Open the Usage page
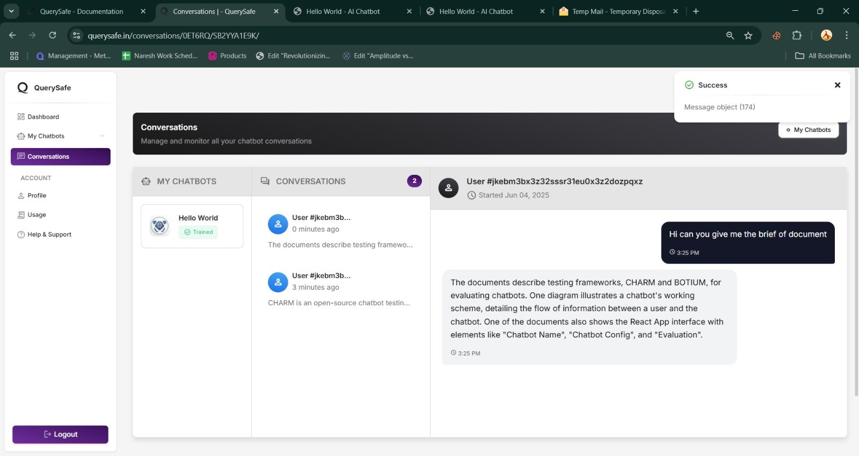Viewport: 859px width, 456px height. [60, 215]
